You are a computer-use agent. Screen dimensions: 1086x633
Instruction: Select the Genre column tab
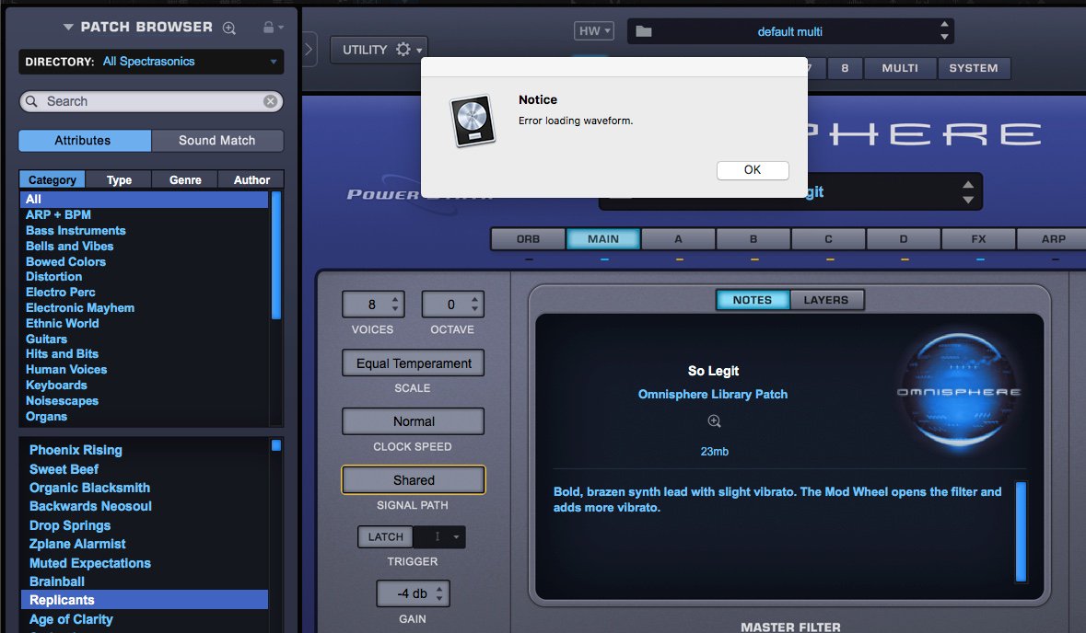(x=185, y=179)
